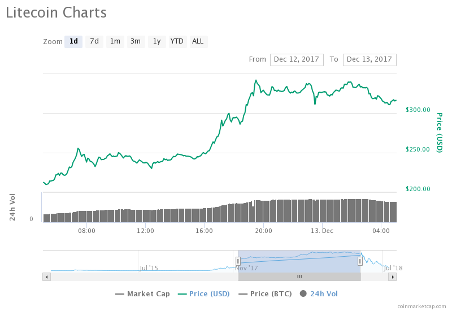Zoom chart to 1y
Screen dimensions: 452x311
tap(157, 41)
